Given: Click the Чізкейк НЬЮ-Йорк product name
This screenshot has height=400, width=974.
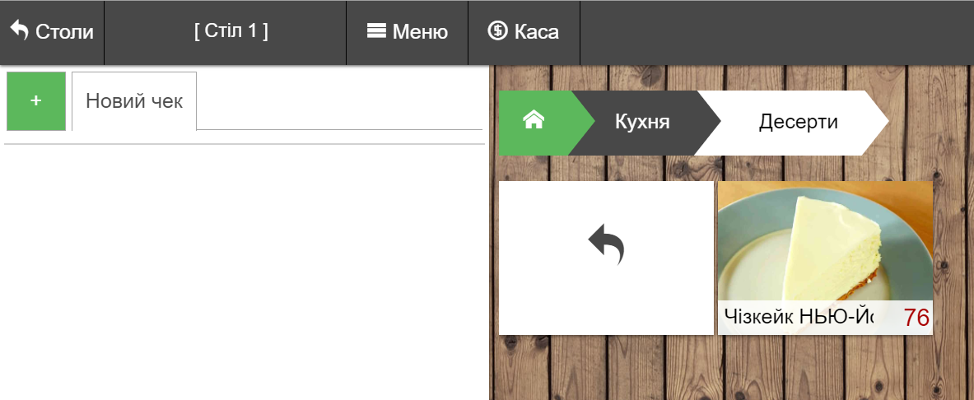Looking at the screenshot, I should click(798, 317).
